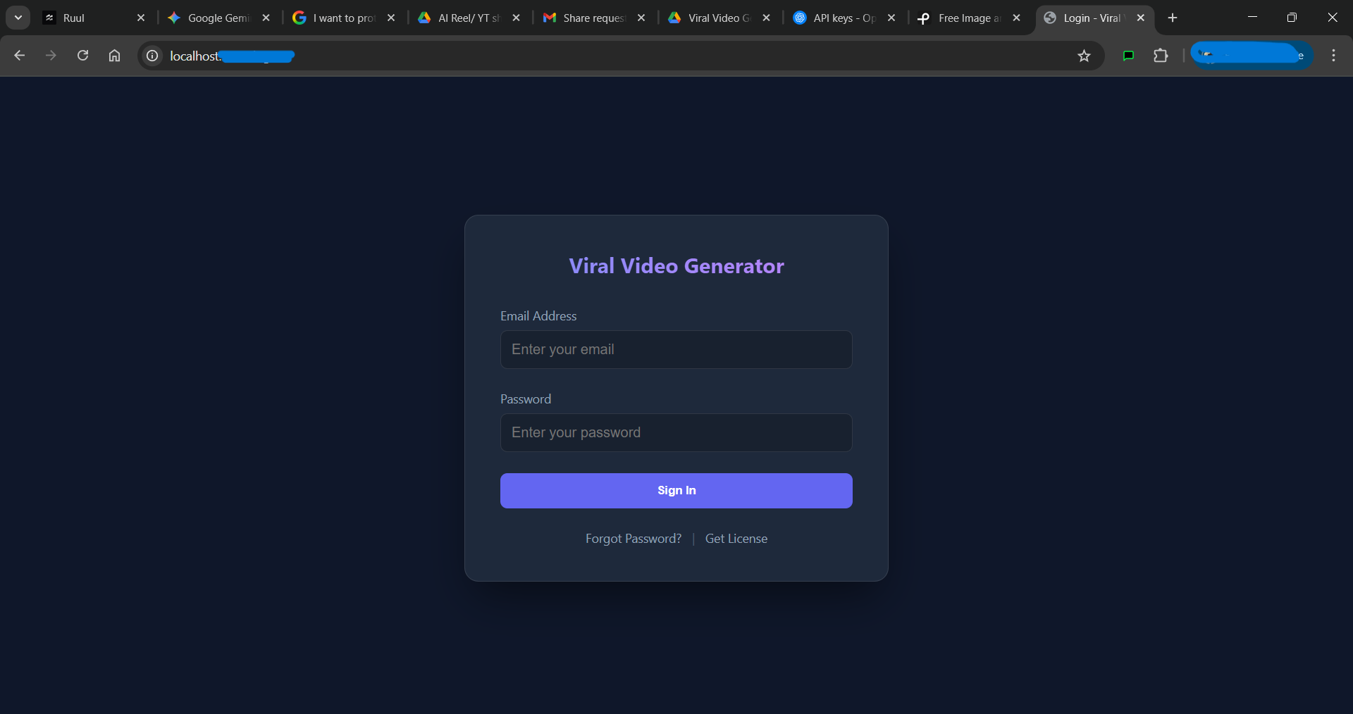The height and width of the screenshot is (714, 1353).
Task: Reload the page with the refresh icon
Action: [82, 55]
